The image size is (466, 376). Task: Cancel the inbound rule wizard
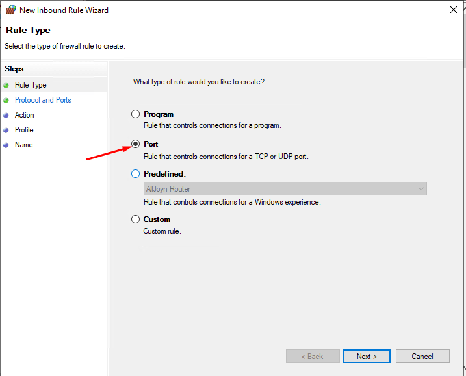[x=422, y=356]
